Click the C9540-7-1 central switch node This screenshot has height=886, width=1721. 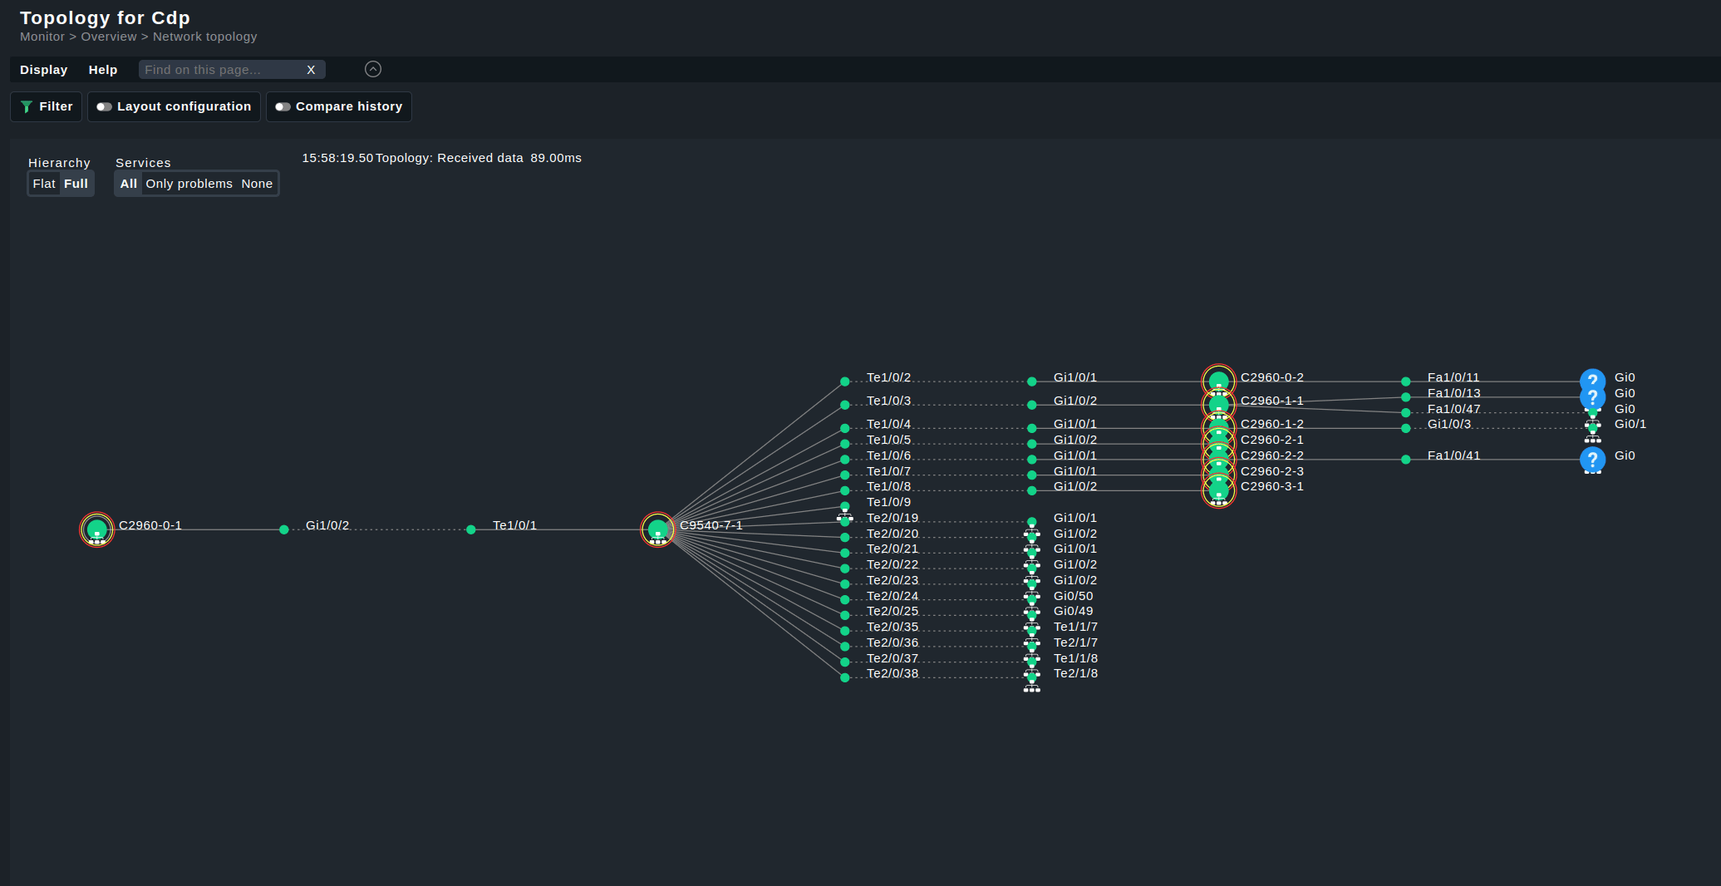[x=657, y=529]
